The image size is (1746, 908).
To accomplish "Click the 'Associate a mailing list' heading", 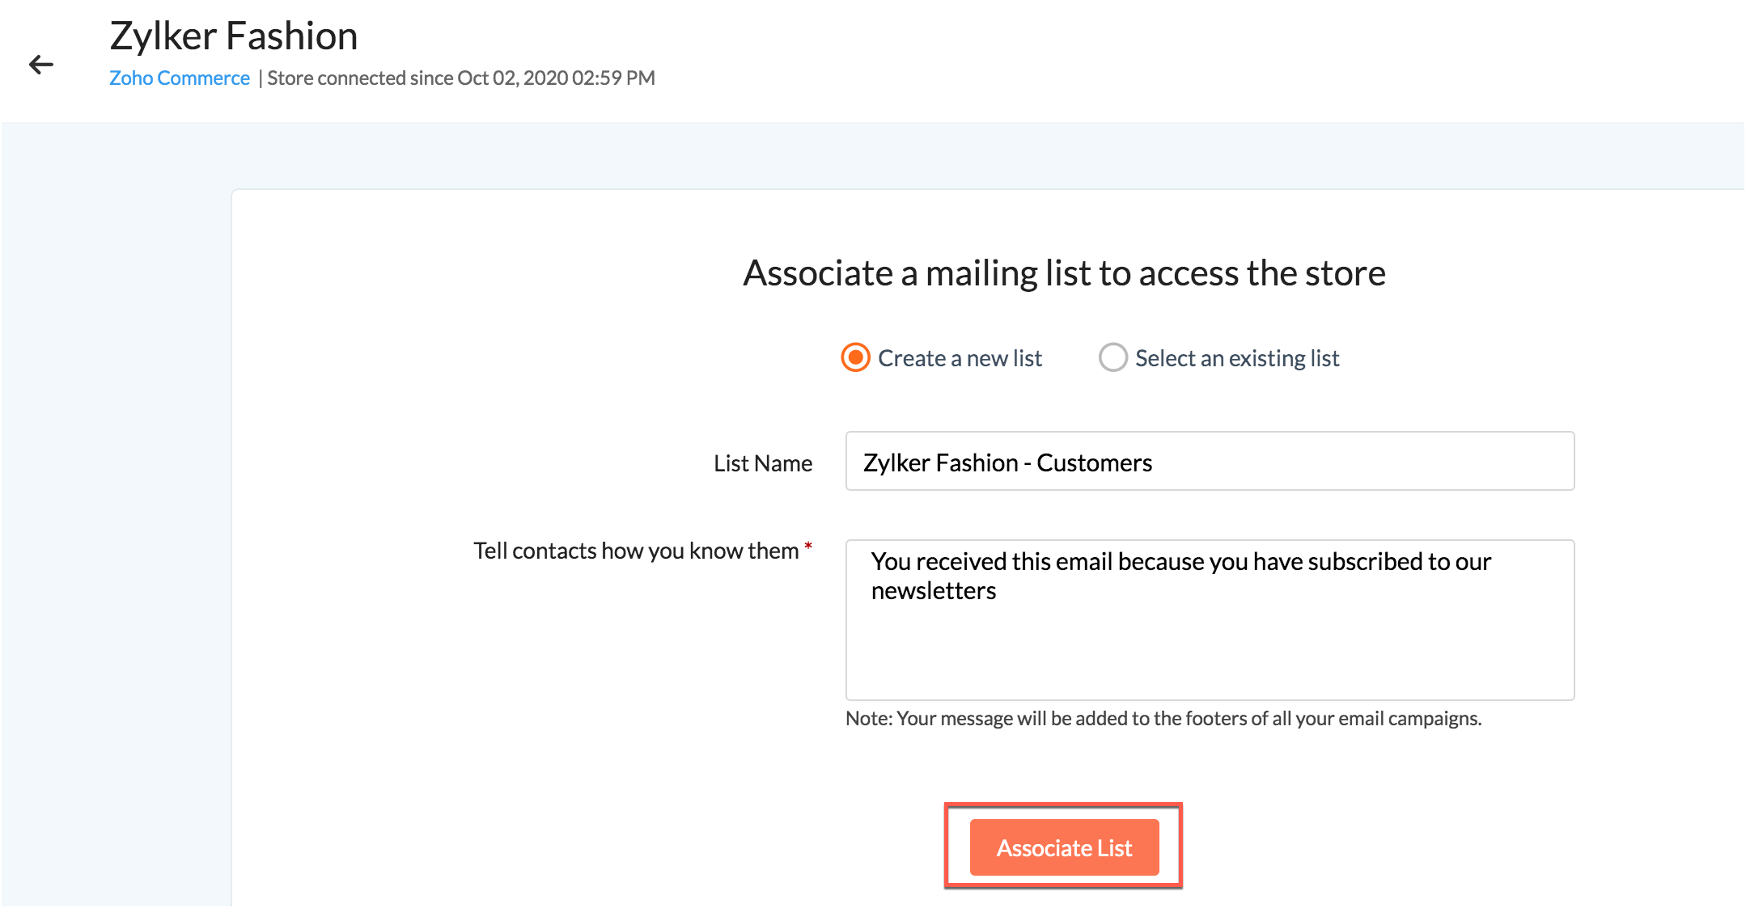I will click(1064, 273).
